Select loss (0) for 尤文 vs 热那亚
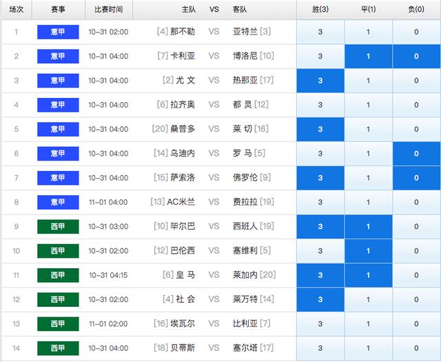 [x=416, y=81]
